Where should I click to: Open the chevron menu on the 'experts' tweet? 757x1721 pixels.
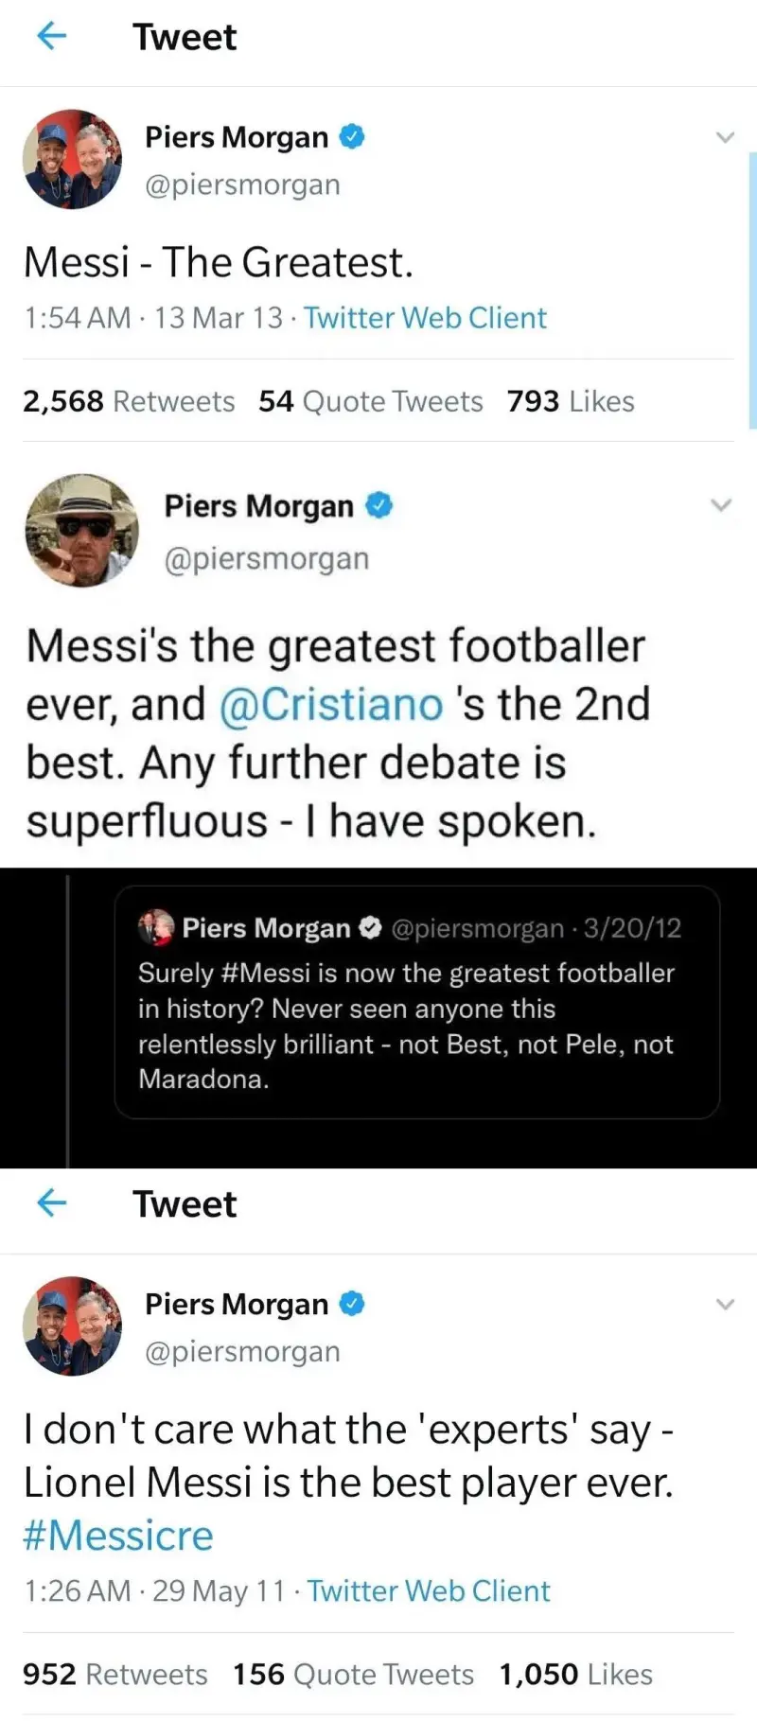[x=725, y=1305]
